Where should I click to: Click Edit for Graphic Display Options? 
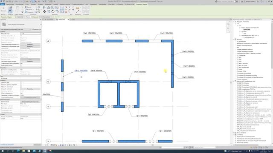[30, 46]
